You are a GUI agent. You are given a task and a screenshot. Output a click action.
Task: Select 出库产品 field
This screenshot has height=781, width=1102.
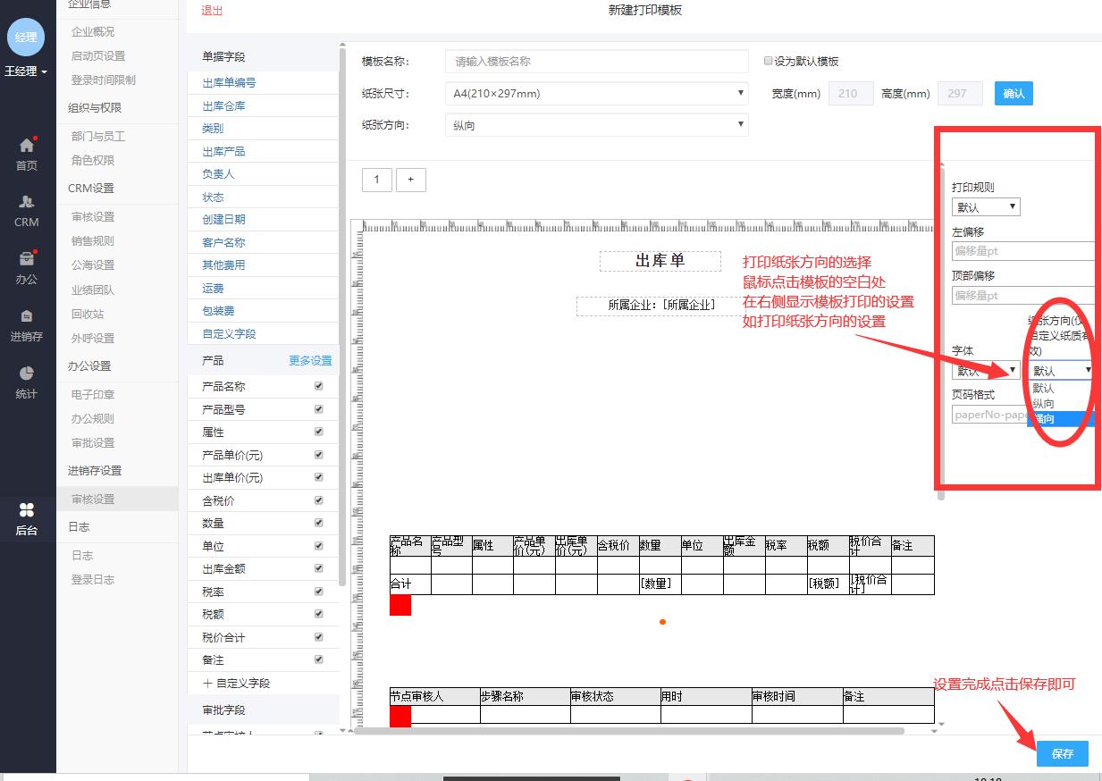pyautogui.click(x=223, y=151)
